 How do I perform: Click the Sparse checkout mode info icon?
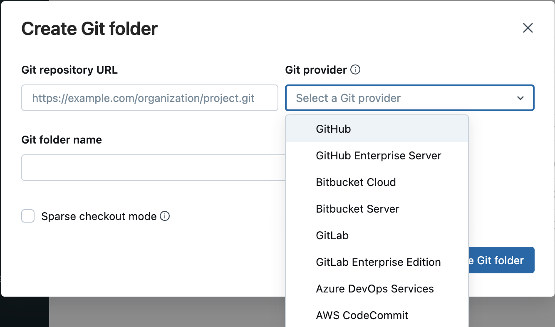coord(165,216)
